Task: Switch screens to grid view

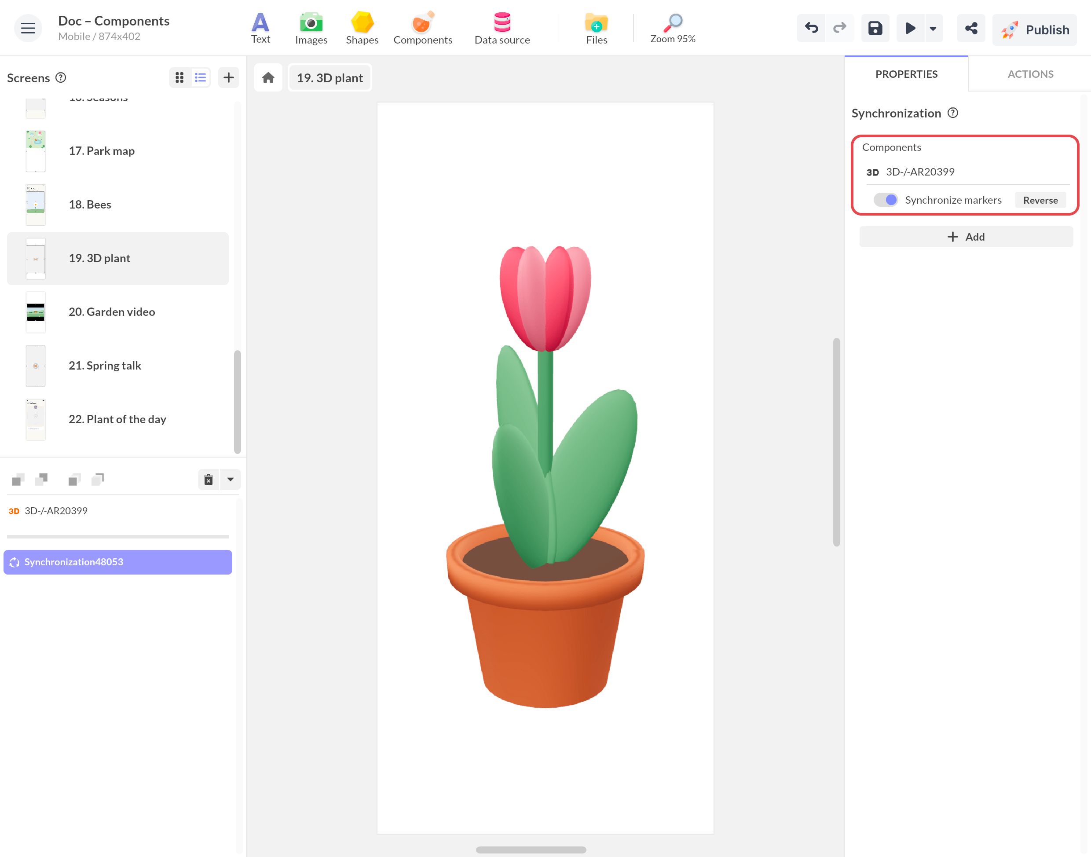Action: tap(179, 77)
